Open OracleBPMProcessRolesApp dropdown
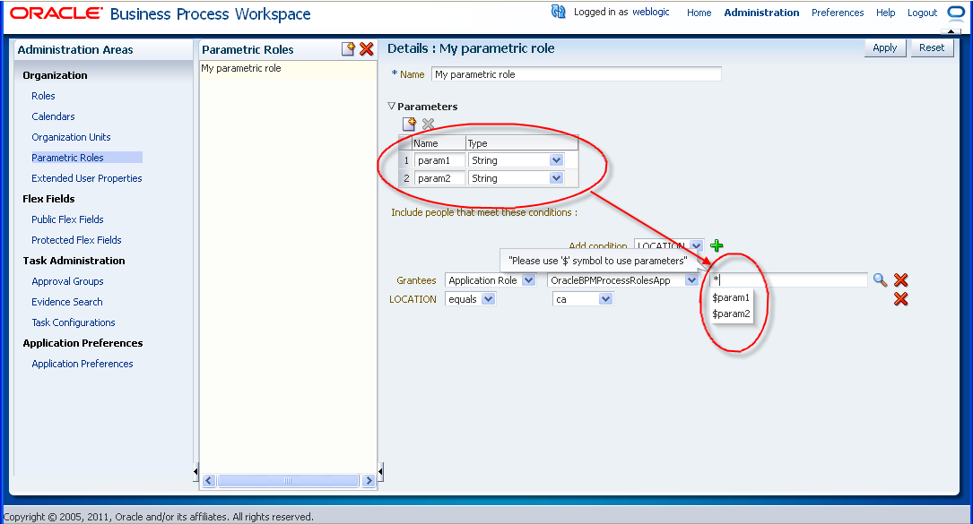Viewport: 973px width, 524px height. click(692, 280)
